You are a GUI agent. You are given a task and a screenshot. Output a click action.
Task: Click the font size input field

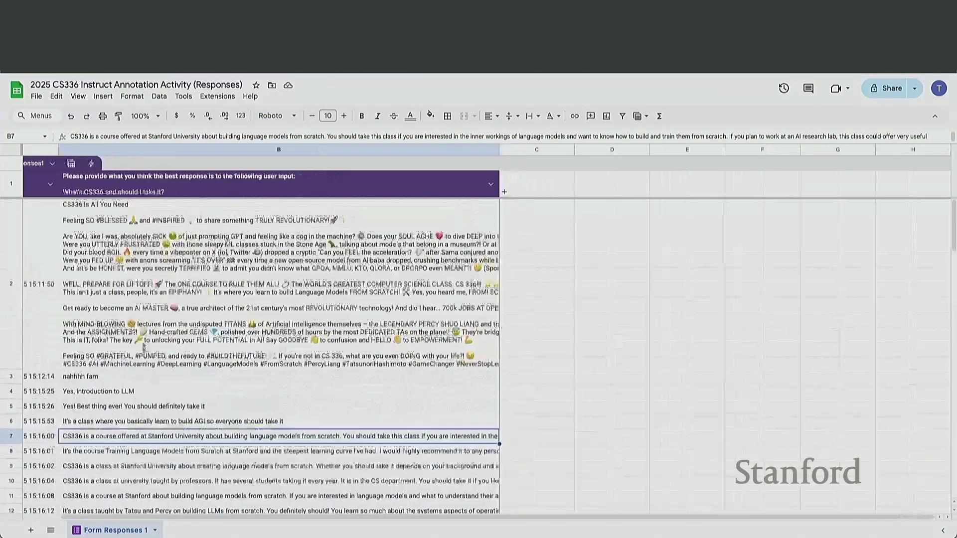(327, 116)
